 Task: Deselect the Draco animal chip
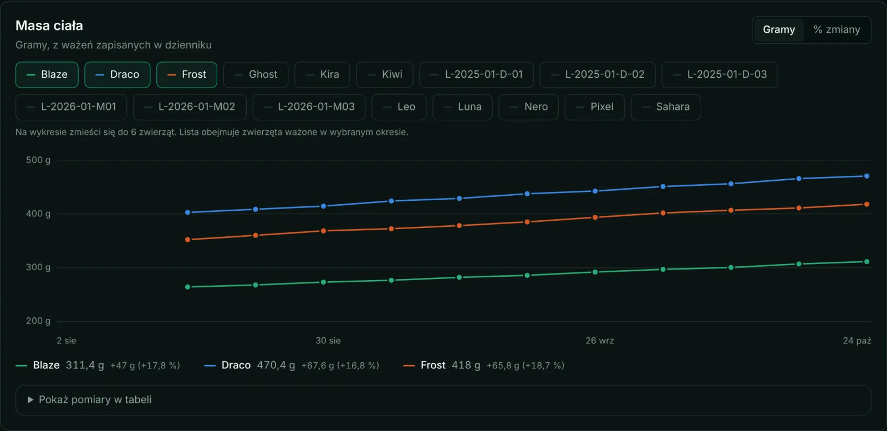118,75
